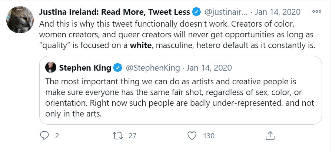This screenshot has width=332, height=152.
Task: Click the reply speech bubble icon
Action: [44, 136]
